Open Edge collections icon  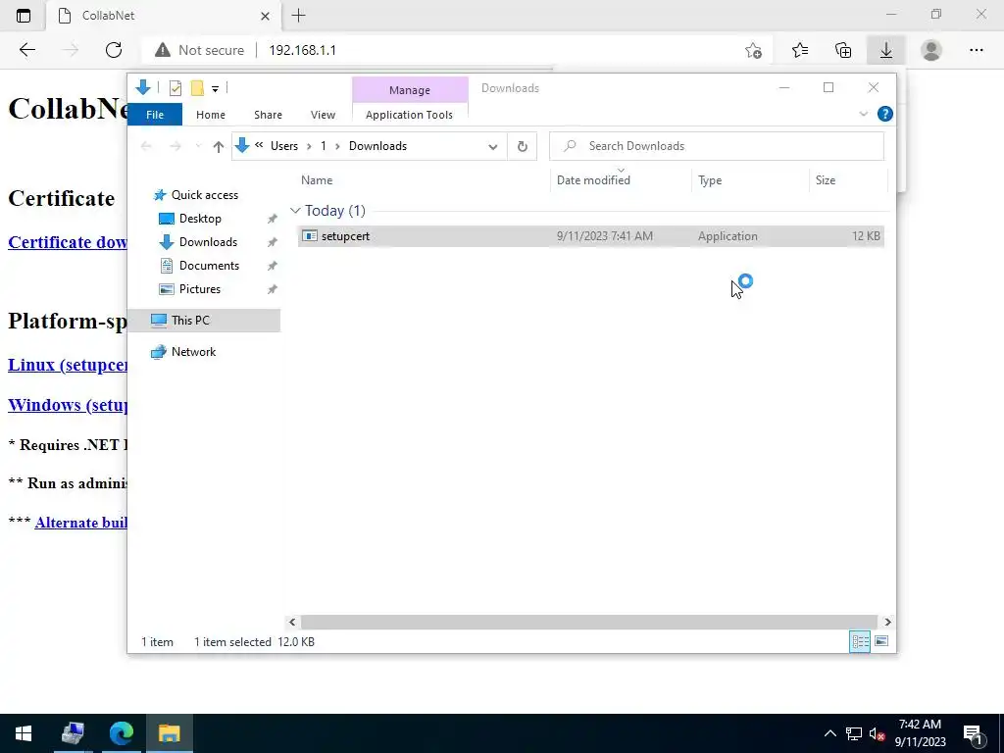coord(843,50)
